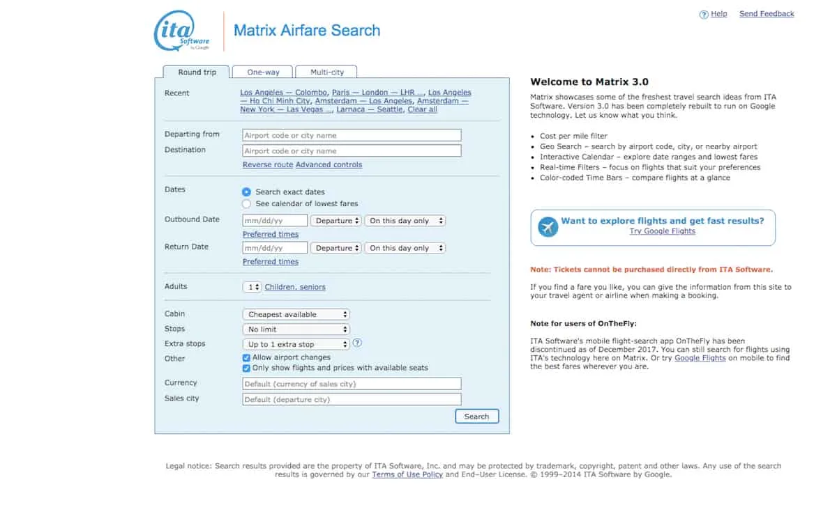Toggle Only show flights with available seats
The width and height of the screenshot is (837, 505).
[246, 368]
